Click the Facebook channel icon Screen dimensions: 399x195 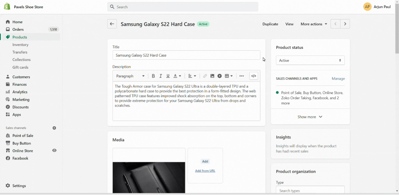pyautogui.click(x=8, y=158)
